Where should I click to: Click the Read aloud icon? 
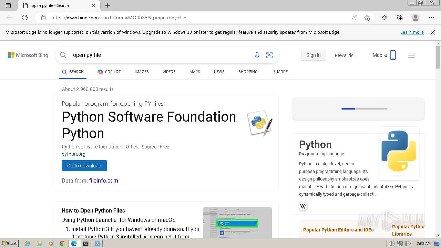355,18
